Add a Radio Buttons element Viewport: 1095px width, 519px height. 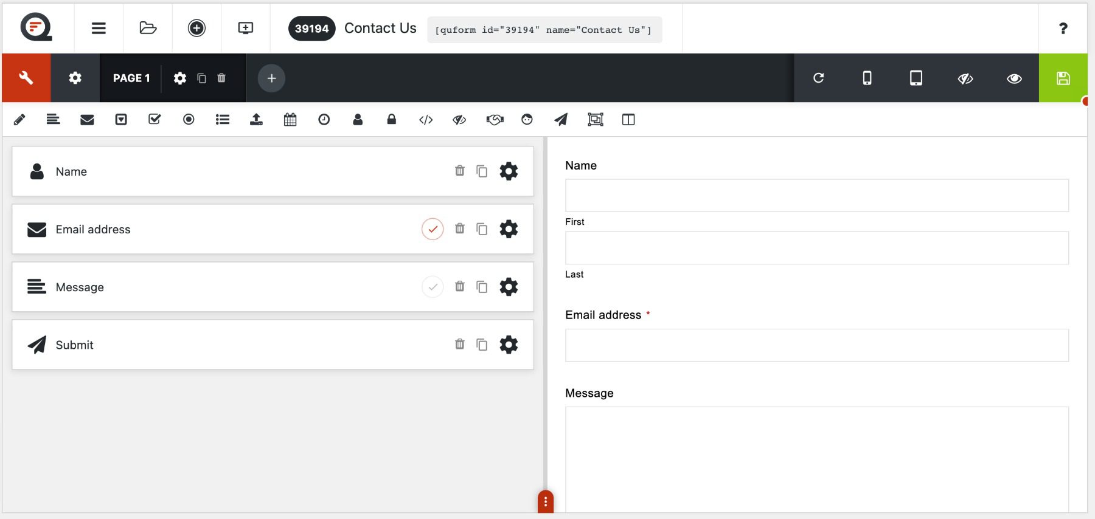point(189,120)
